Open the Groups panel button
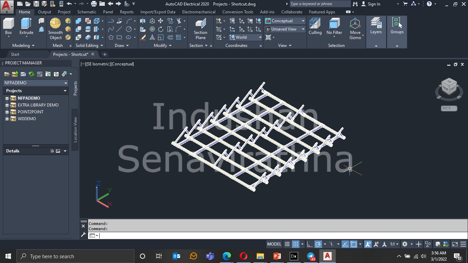Viewport: 468px width, 263px height. 397,26
